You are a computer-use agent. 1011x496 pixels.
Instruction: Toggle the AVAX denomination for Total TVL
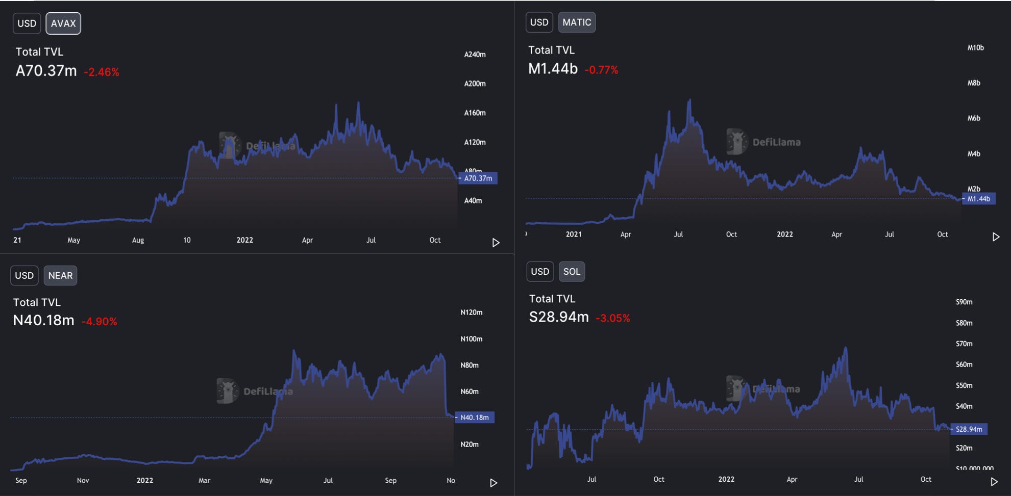tap(63, 23)
